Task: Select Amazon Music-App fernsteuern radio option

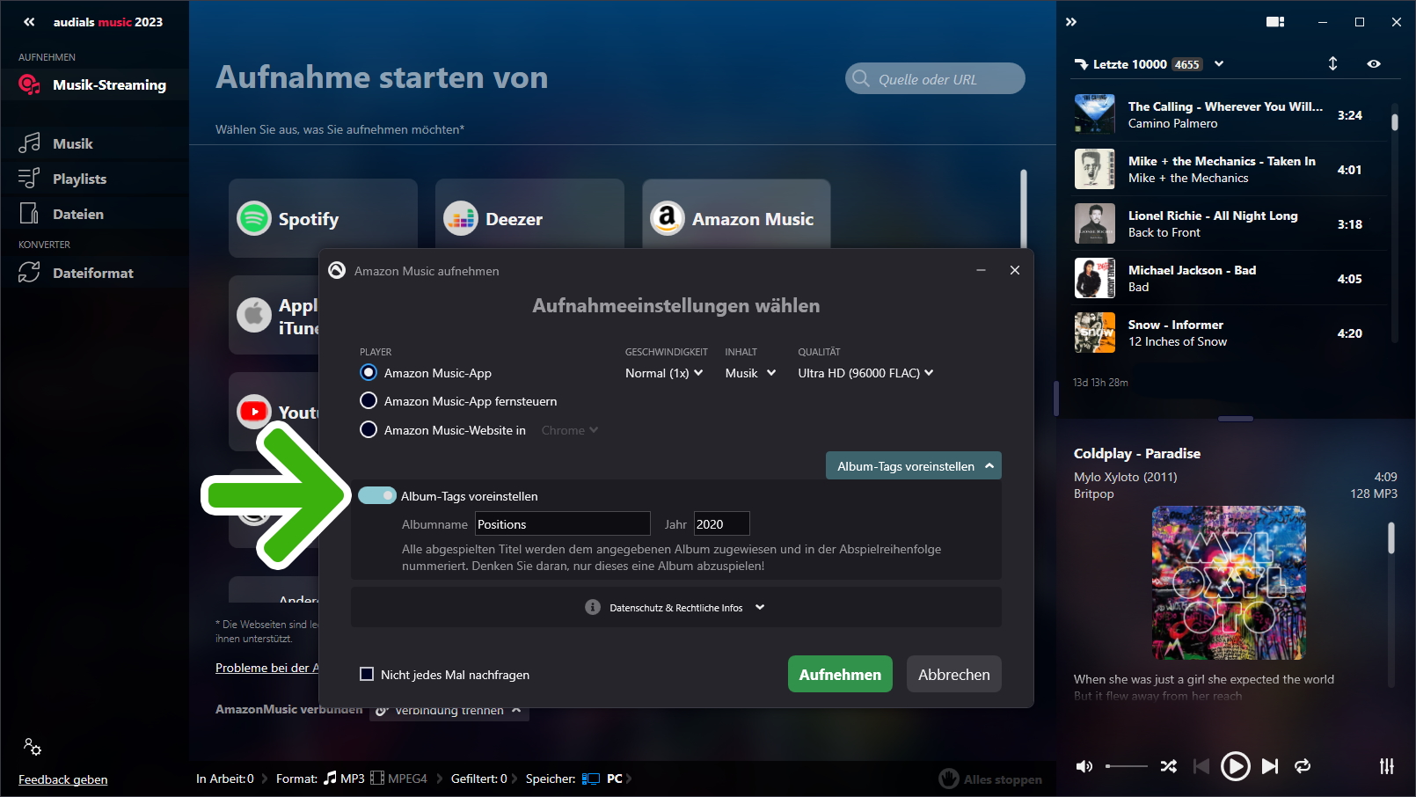Action: pyautogui.click(x=369, y=401)
